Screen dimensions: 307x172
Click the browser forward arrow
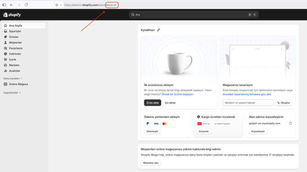(x=19, y=5)
